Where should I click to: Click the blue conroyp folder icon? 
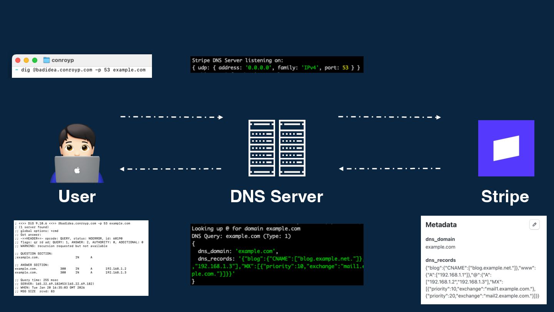click(x=47, y=60)
